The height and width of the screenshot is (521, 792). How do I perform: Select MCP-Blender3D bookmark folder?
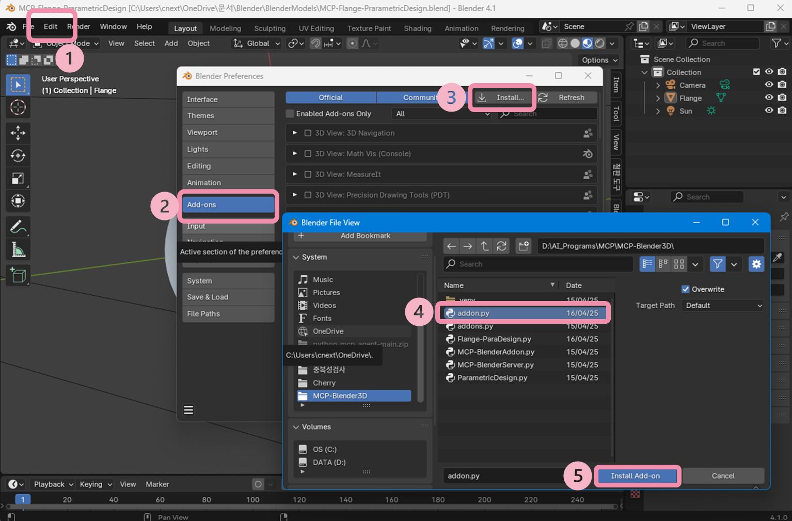354,396
